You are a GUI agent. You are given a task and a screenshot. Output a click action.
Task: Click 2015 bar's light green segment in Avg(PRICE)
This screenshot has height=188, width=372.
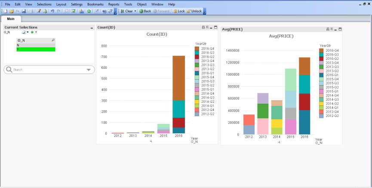point(290,80)
